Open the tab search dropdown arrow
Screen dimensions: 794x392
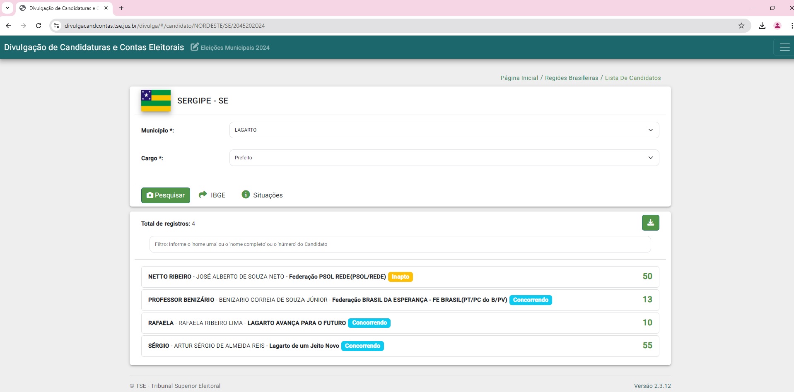(7, 8)
